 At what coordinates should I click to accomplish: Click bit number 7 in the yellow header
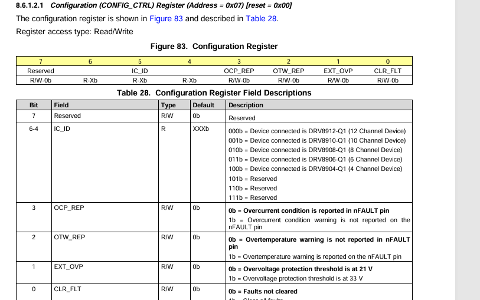pos(41,61)
